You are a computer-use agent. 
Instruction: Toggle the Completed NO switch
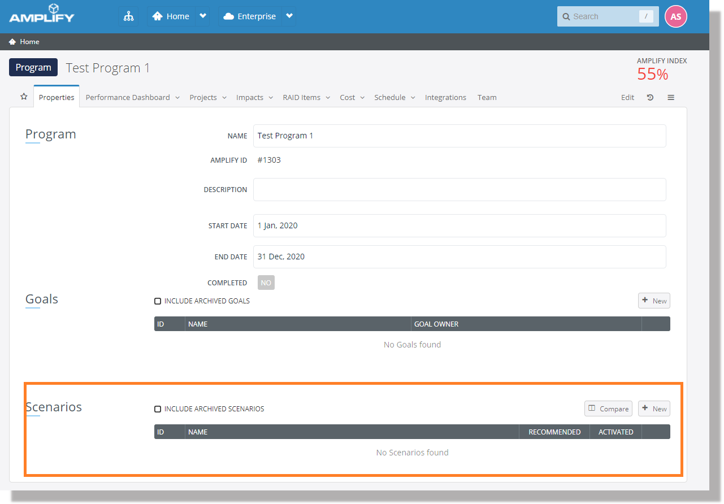click(x=266, y=283)
